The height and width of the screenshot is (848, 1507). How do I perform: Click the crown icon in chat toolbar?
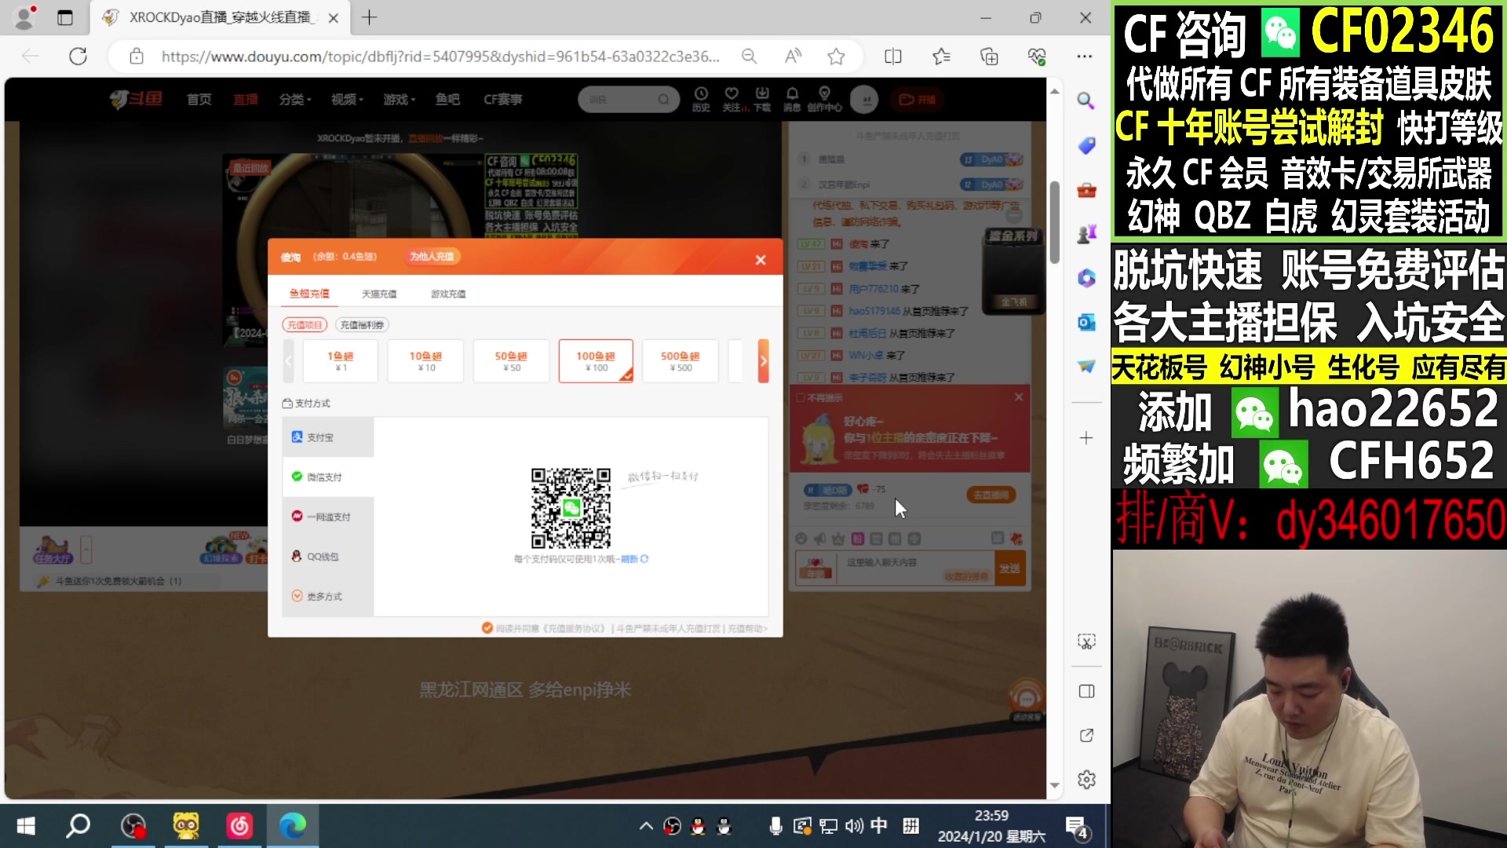click(838, 539)
